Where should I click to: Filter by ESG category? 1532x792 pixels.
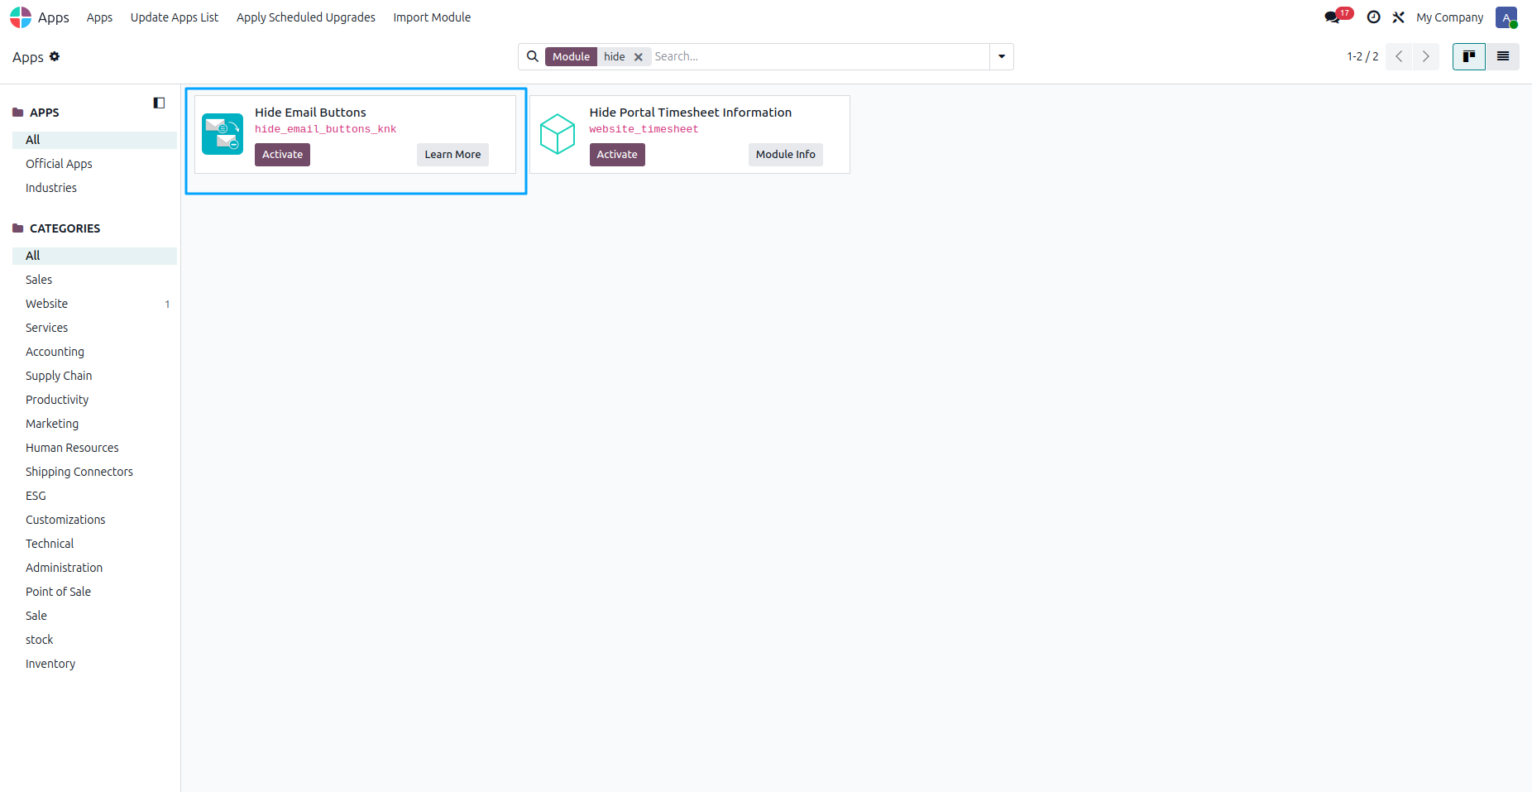tap(94, 496)
